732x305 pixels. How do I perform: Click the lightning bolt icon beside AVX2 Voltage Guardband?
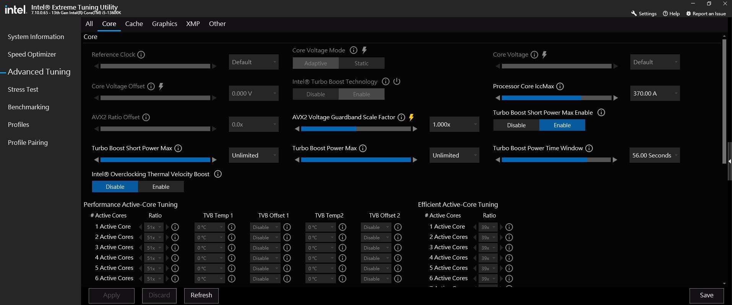[x=411, y=117]
